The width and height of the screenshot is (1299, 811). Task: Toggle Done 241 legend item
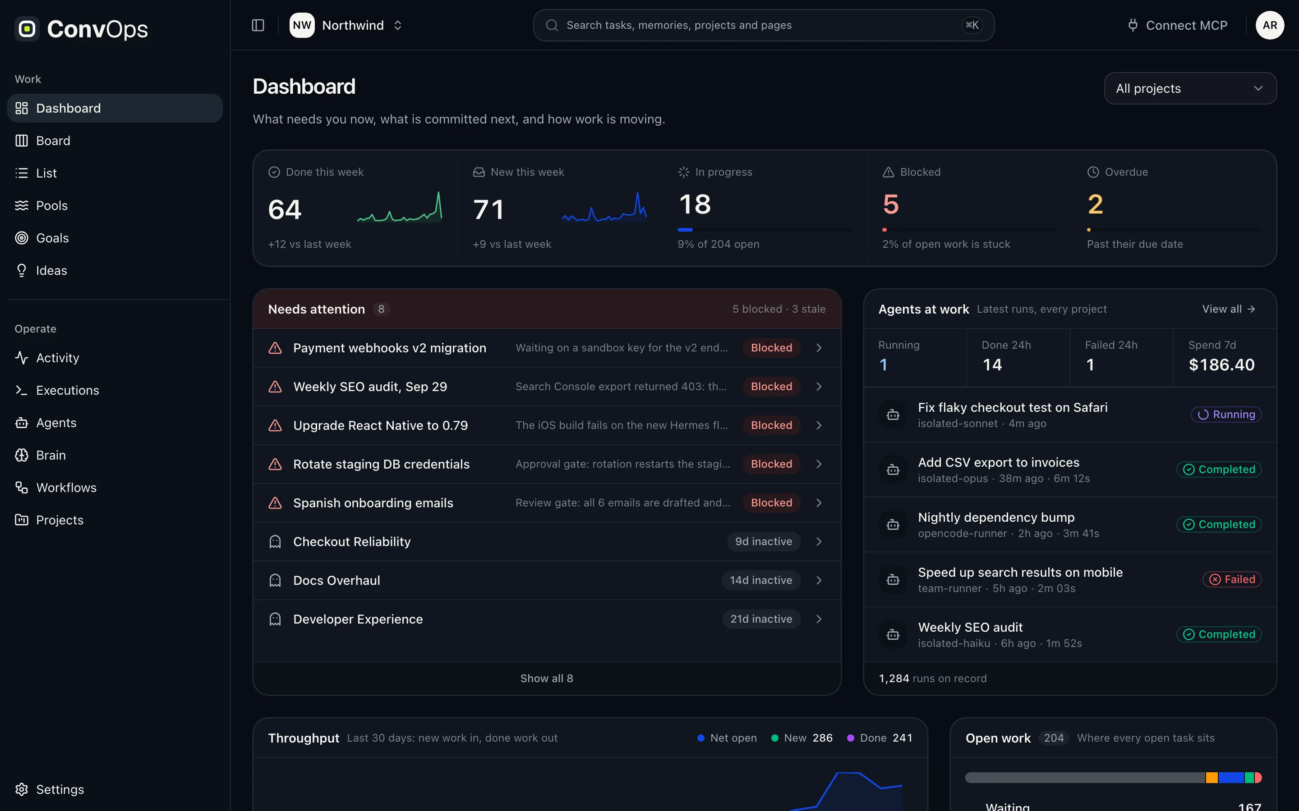879,738
